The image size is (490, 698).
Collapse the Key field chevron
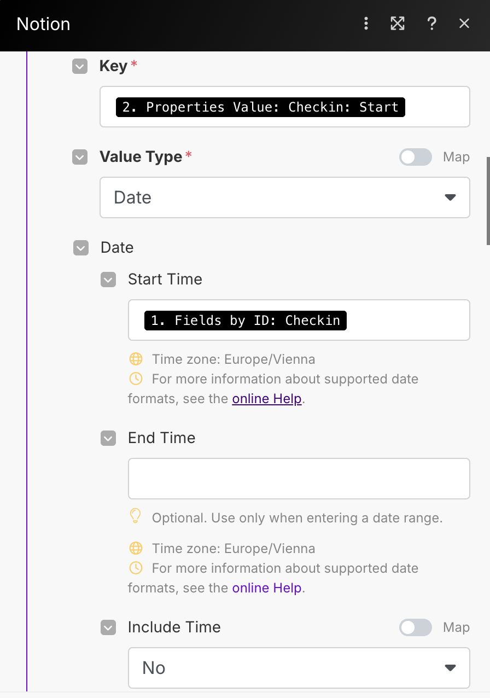(x=80, y=67)
